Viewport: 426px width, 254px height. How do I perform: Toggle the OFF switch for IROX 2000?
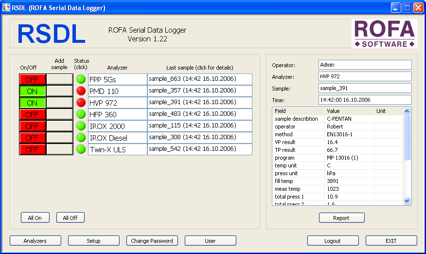pos(32,126)
